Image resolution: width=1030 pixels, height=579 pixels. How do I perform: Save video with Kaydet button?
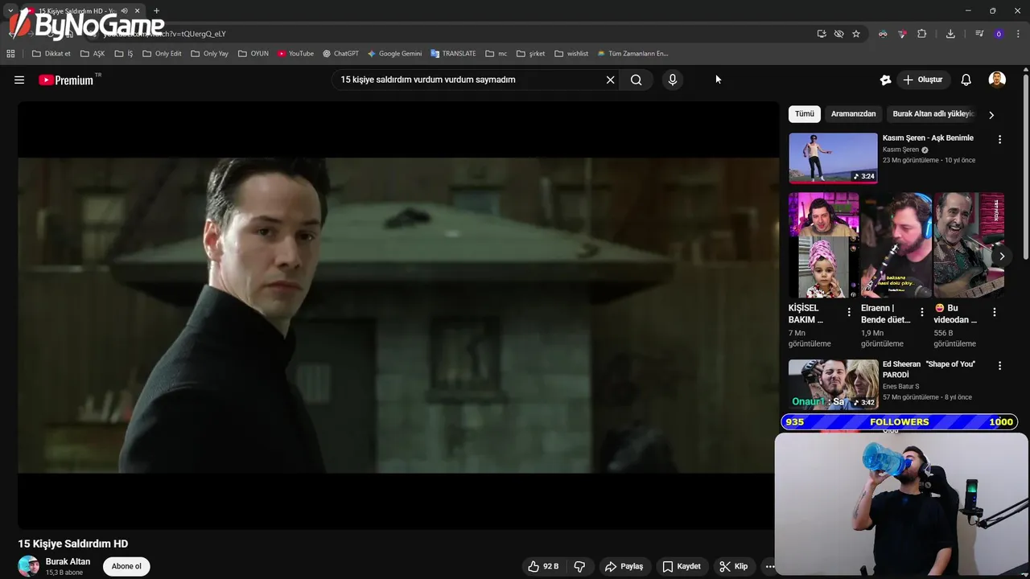682,566
